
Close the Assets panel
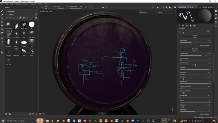pyautogui.click(x=37, y=7)
